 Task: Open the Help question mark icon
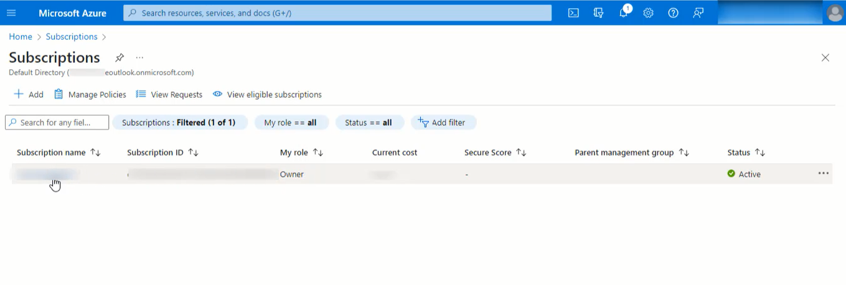click(x=673, y=13)
